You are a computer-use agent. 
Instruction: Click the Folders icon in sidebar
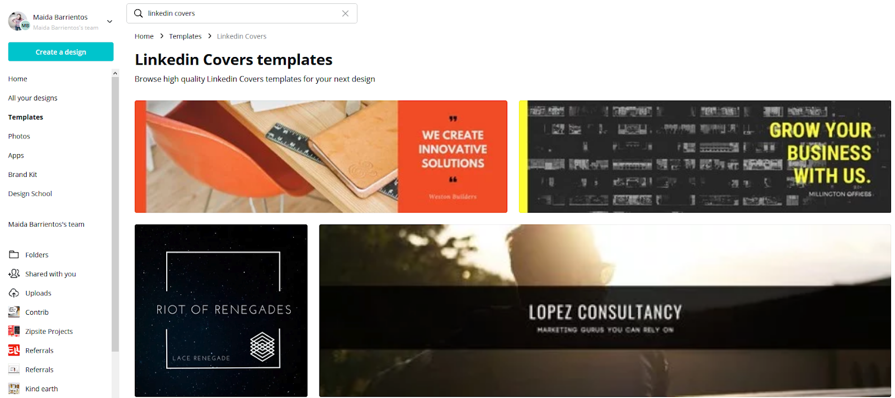coord(14,255)
